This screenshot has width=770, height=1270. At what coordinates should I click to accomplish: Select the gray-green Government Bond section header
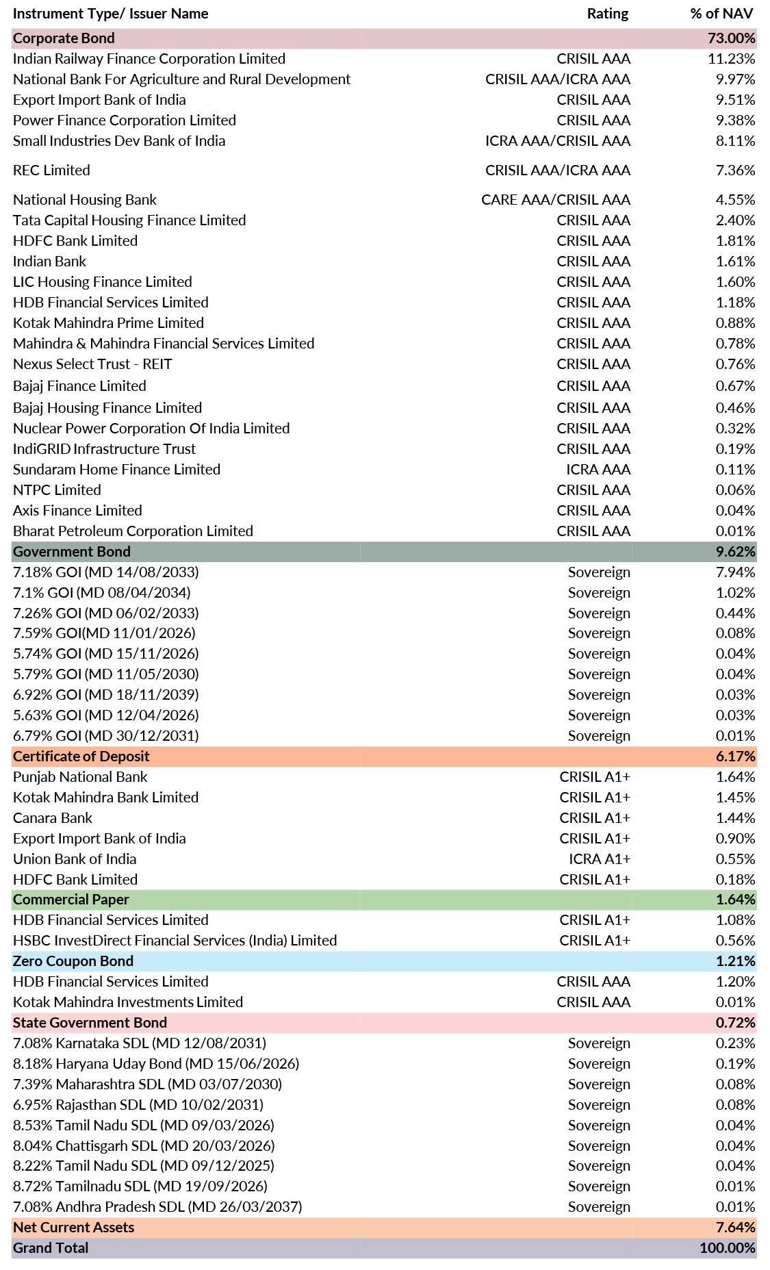(71, 552)
